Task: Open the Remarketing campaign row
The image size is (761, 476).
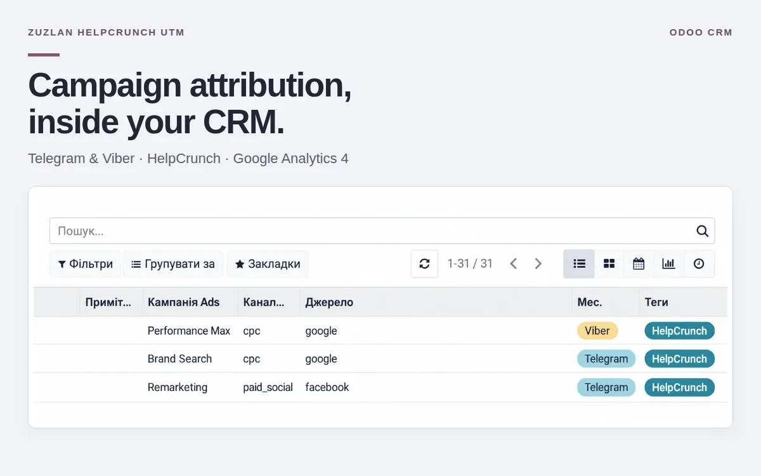Action: click(380, 387)
